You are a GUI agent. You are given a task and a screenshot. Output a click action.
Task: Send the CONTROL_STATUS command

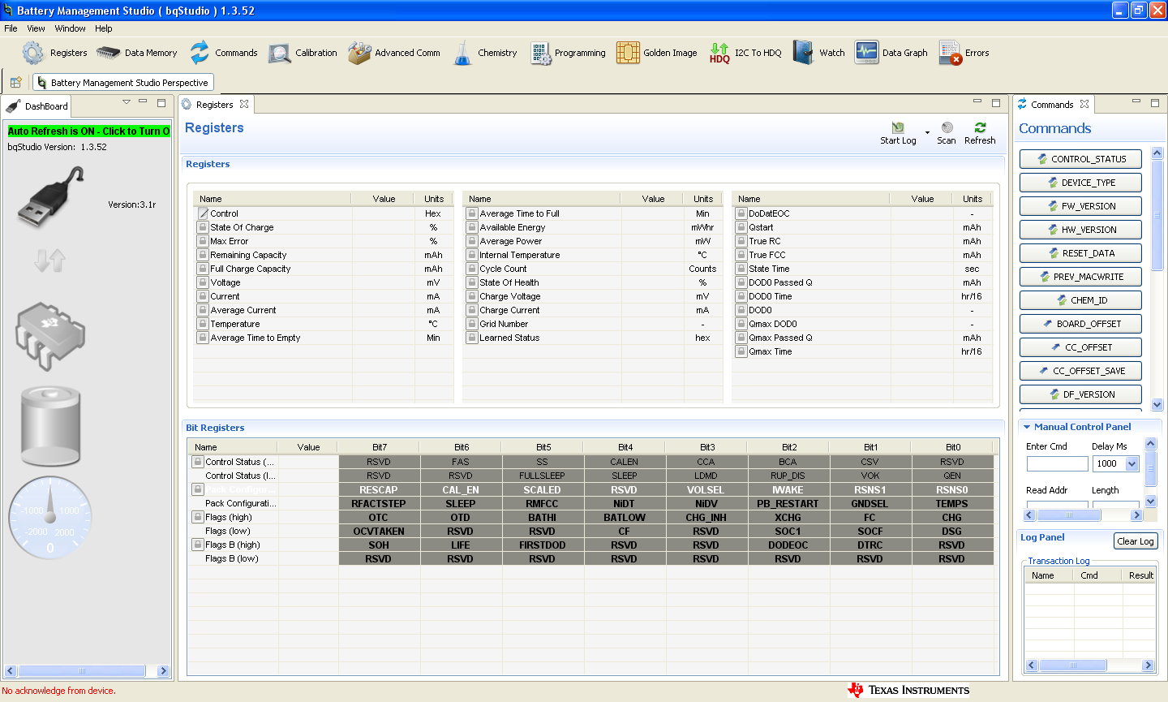point(1080,159)
